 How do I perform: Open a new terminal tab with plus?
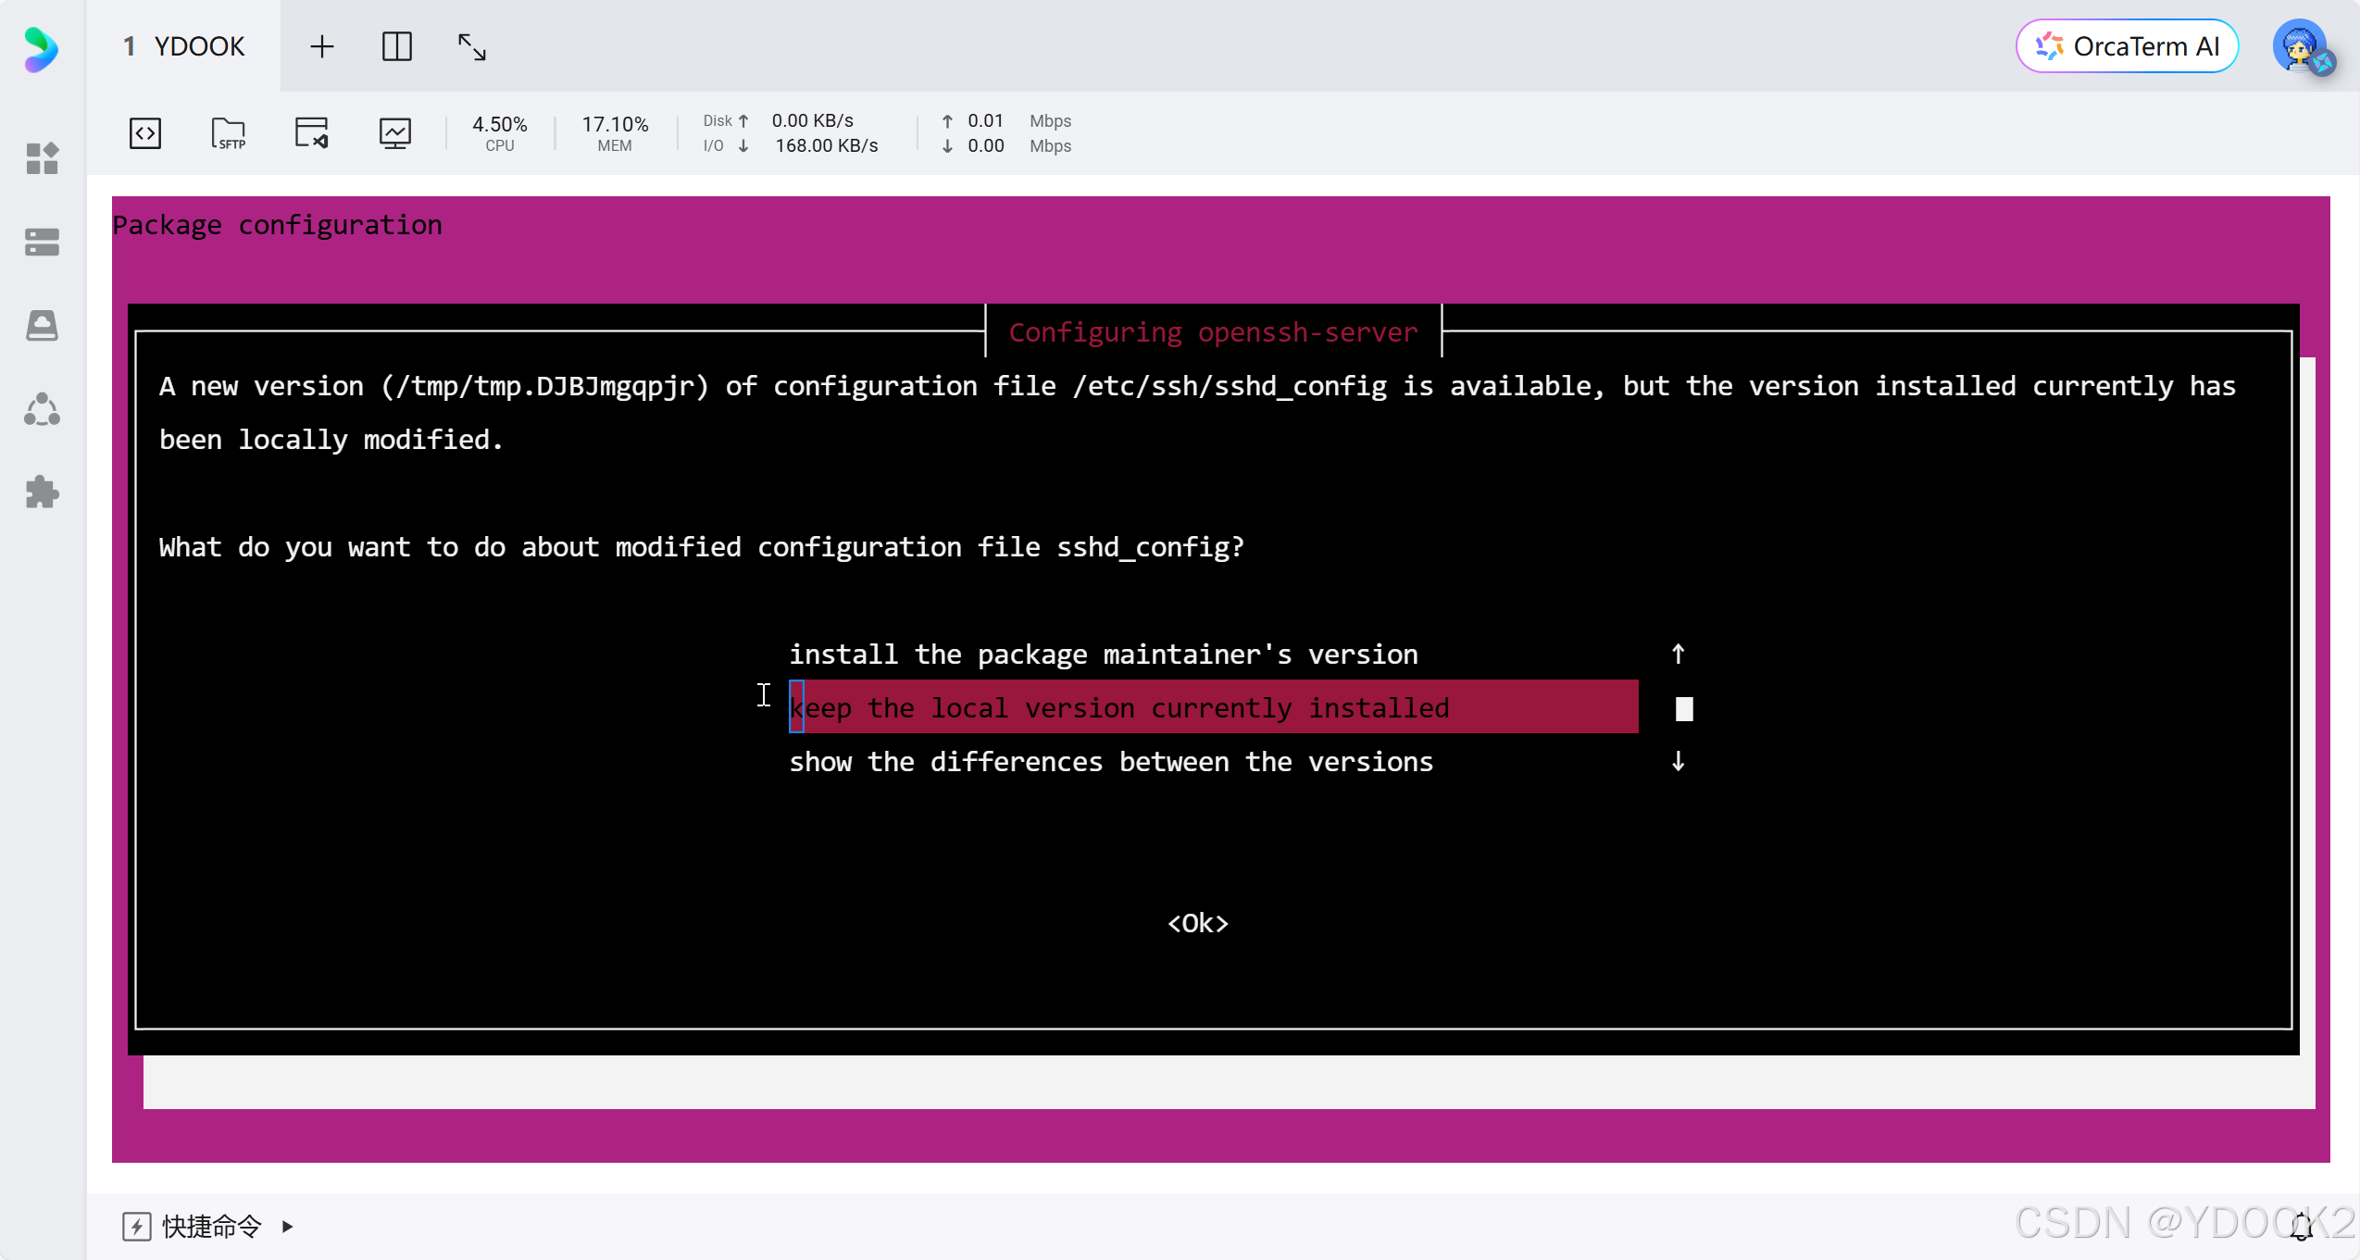click(321, 45)
